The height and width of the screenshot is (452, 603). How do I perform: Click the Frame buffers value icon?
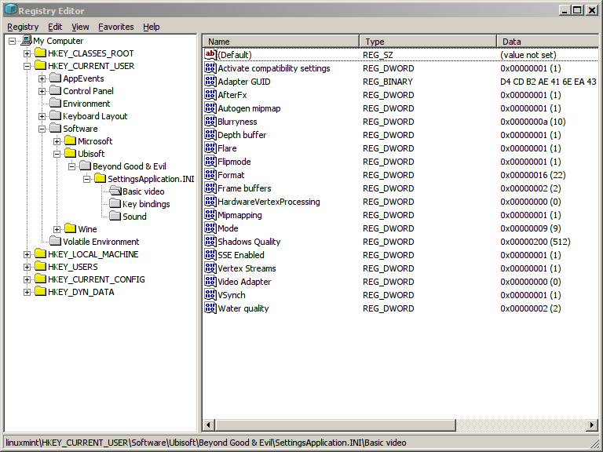(210, 188)
